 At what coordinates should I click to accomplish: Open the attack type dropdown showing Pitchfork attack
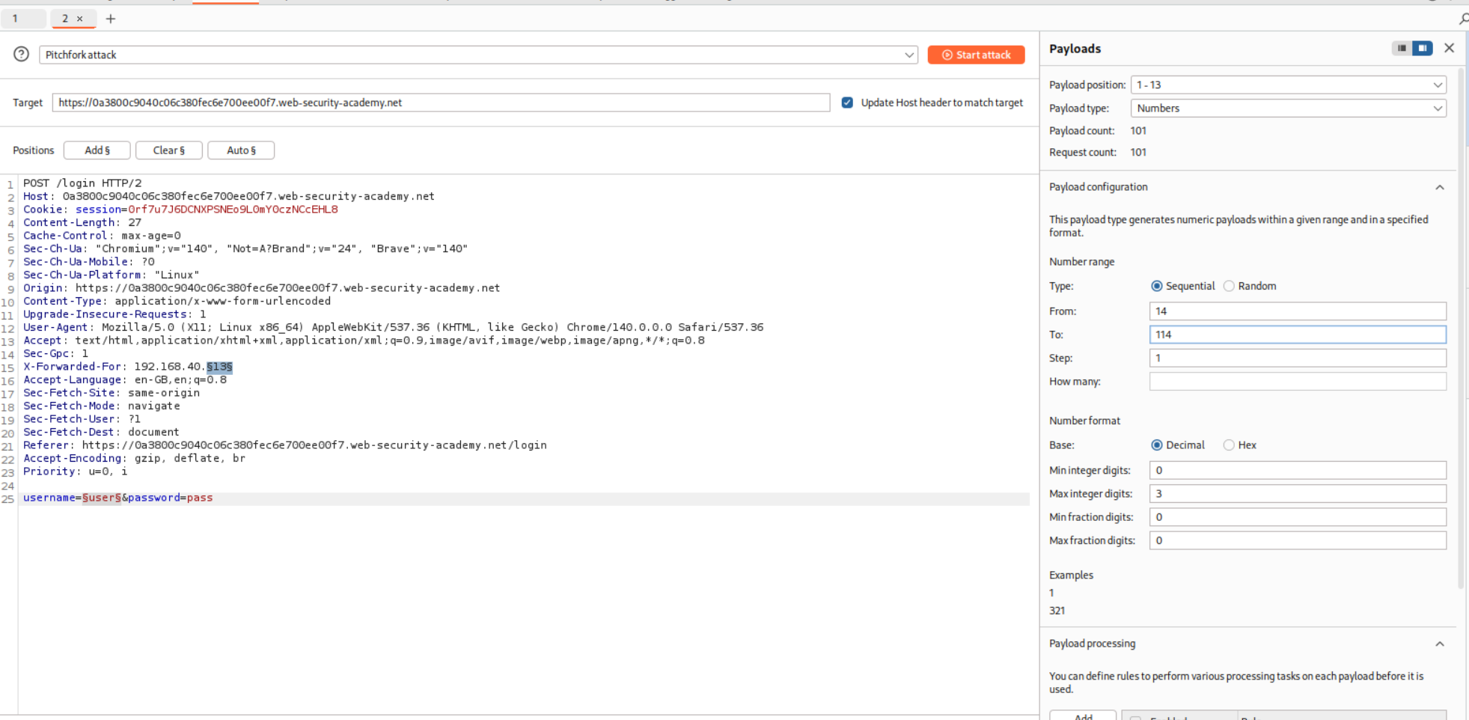pos(478,55)
